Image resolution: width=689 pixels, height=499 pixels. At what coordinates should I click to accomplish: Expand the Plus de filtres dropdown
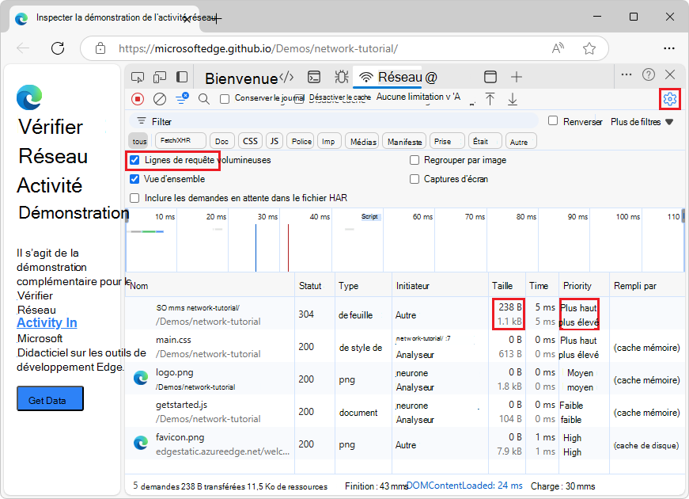[642, 122]
